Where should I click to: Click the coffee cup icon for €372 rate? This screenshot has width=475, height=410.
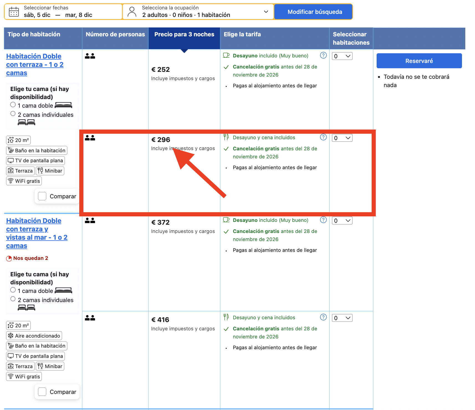click(x=226, y=220)
